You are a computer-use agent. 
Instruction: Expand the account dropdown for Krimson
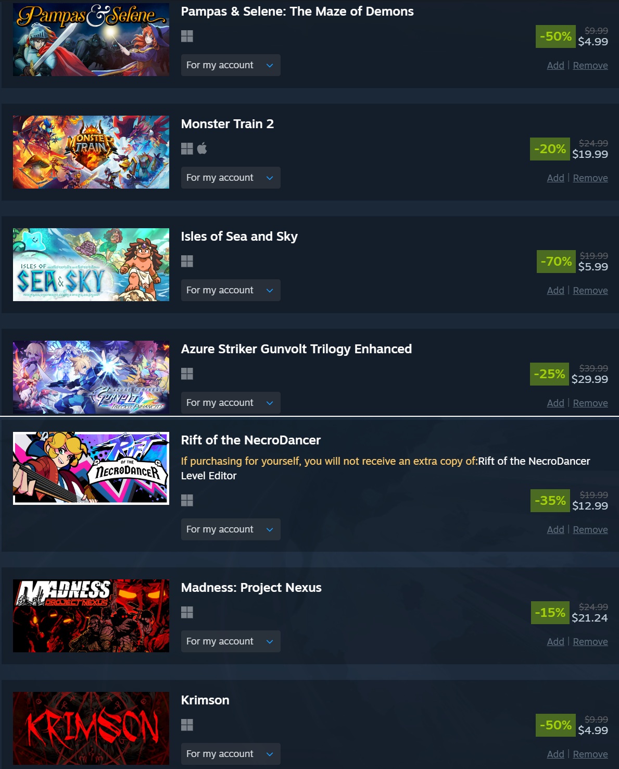coord(231,754)
